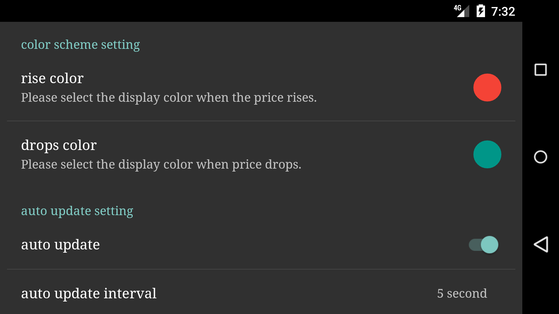Tap the drops color preference title

pyautogui.click(x=59, y=145)
